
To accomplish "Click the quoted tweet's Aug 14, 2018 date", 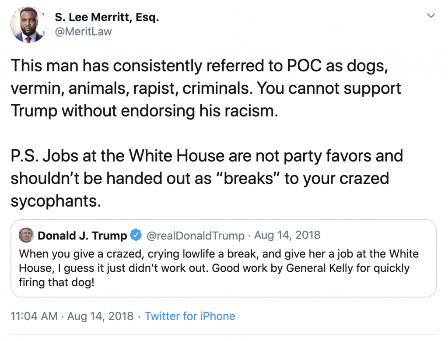I will point(287,236).
